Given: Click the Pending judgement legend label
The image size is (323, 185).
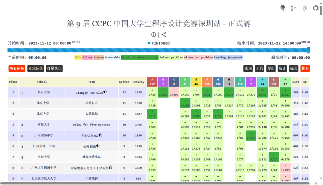Looking at the screenshot, I should coord(228,57).
